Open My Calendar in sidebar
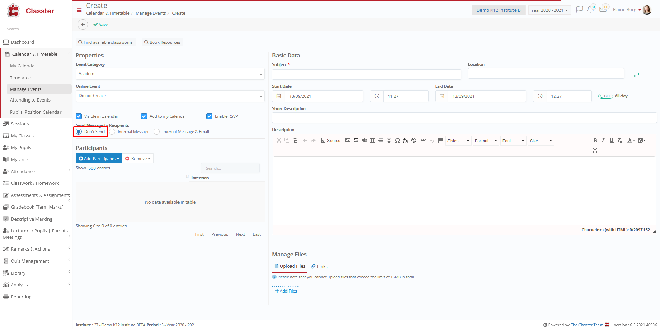This screenshot has width=660, height=329. coord(23,66)
